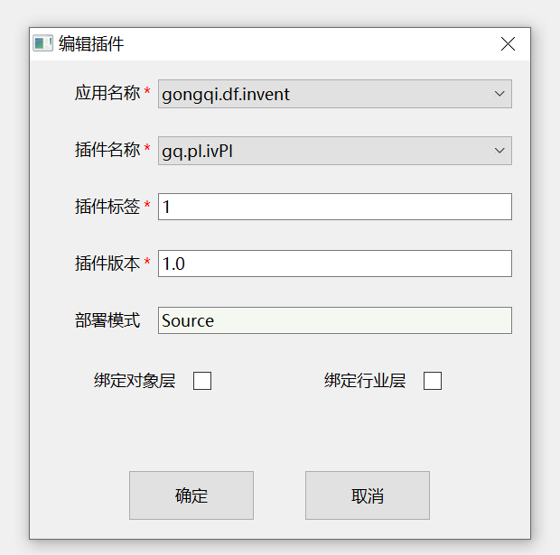Click the 编辑插件 title bar text
The height and width of the screenshot is (555, 560).
coord(91,43)
